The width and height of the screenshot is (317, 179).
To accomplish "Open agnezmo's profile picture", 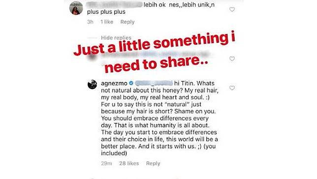I will pos(92,84).
